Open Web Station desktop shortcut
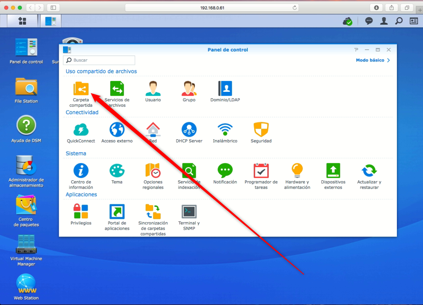 (26, 287)
